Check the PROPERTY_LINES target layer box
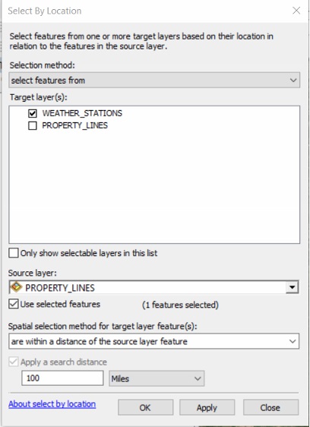 point(33,125)
